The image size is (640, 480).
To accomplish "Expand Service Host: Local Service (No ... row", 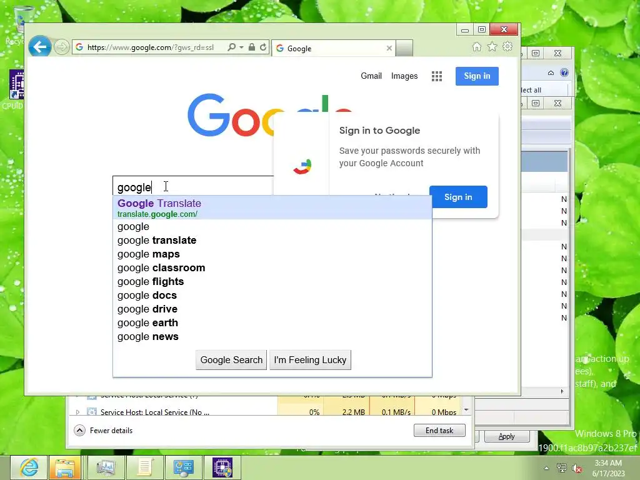I will [77, 412].
